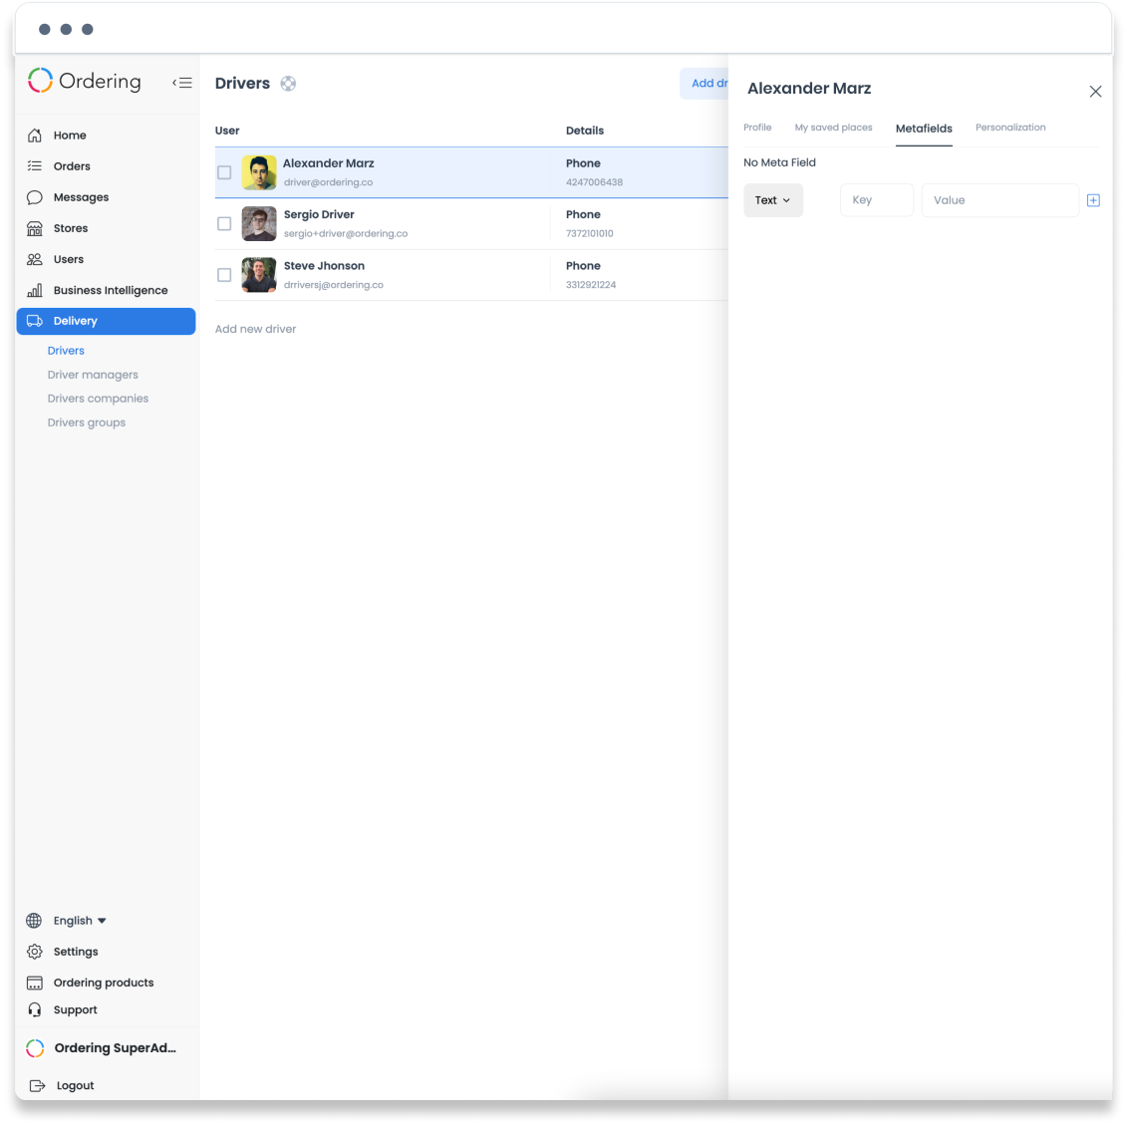Click the Ordering SuperAdmin avatar icon

(x=35, y=1047)
